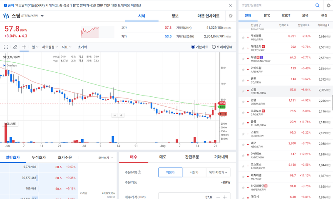Sort list by 한글명 column
This screenshot has height=199, width=333.
[256, 25]
